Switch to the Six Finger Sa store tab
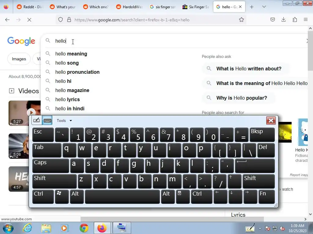Screen dimensions: 313x234 [196, 7]
